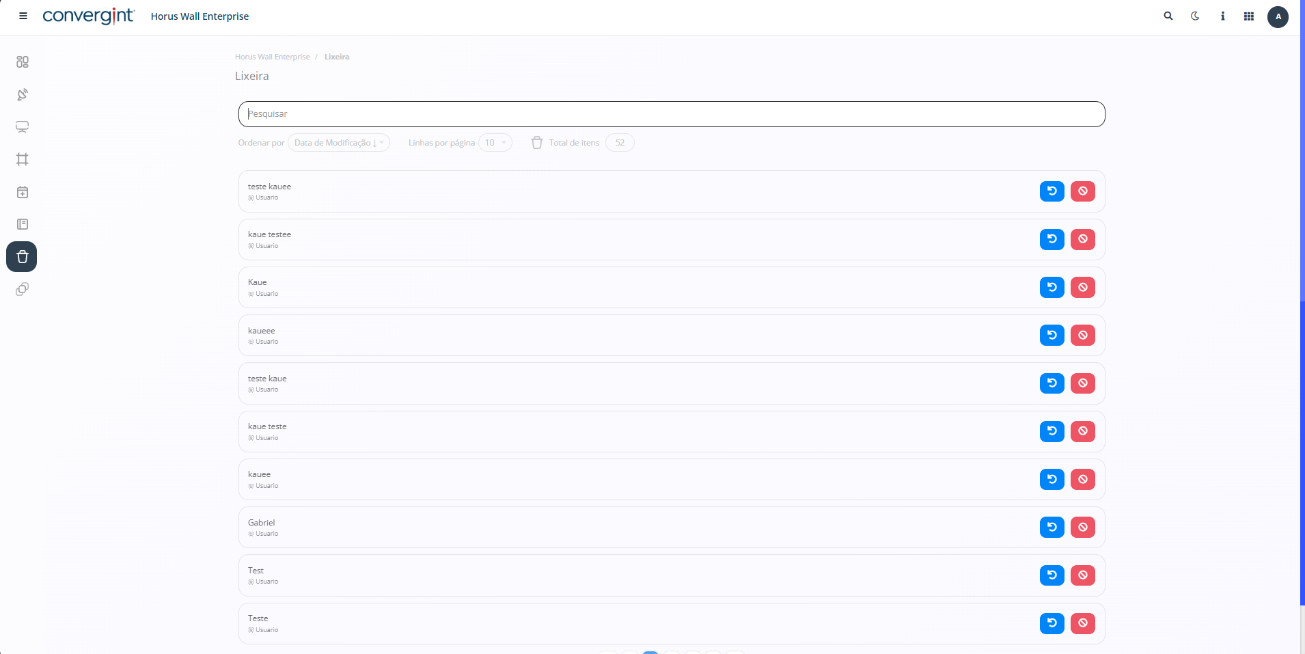This screenshot has width=1305, height=654.
Task: Expand the Linhas por página dropdown
Action: pyautogui.click(x=495, y=143)
